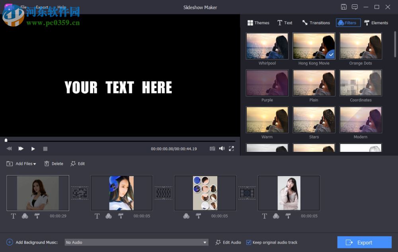
Task: Click the Export button
Action: pos(364,242)
